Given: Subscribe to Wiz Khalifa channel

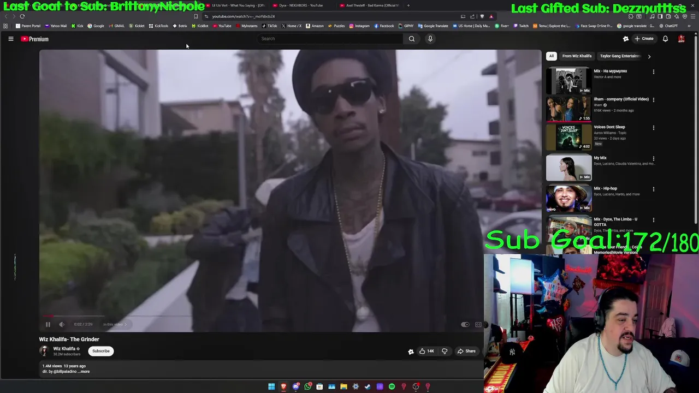Looking at the screenshot, I should [101, 351].
